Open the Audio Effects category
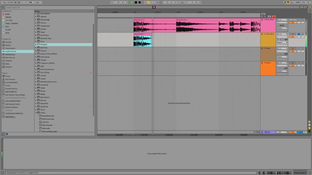Screen dimensions: 312x175 (10, 51)
